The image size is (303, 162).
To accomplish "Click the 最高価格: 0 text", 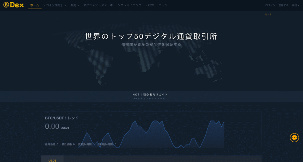I will (x=51, y=144).
